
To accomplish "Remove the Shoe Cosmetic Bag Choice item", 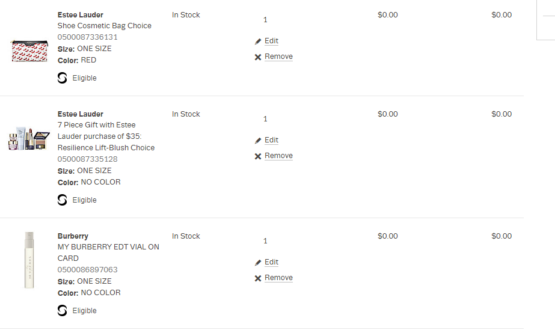I will pos(278,57).
